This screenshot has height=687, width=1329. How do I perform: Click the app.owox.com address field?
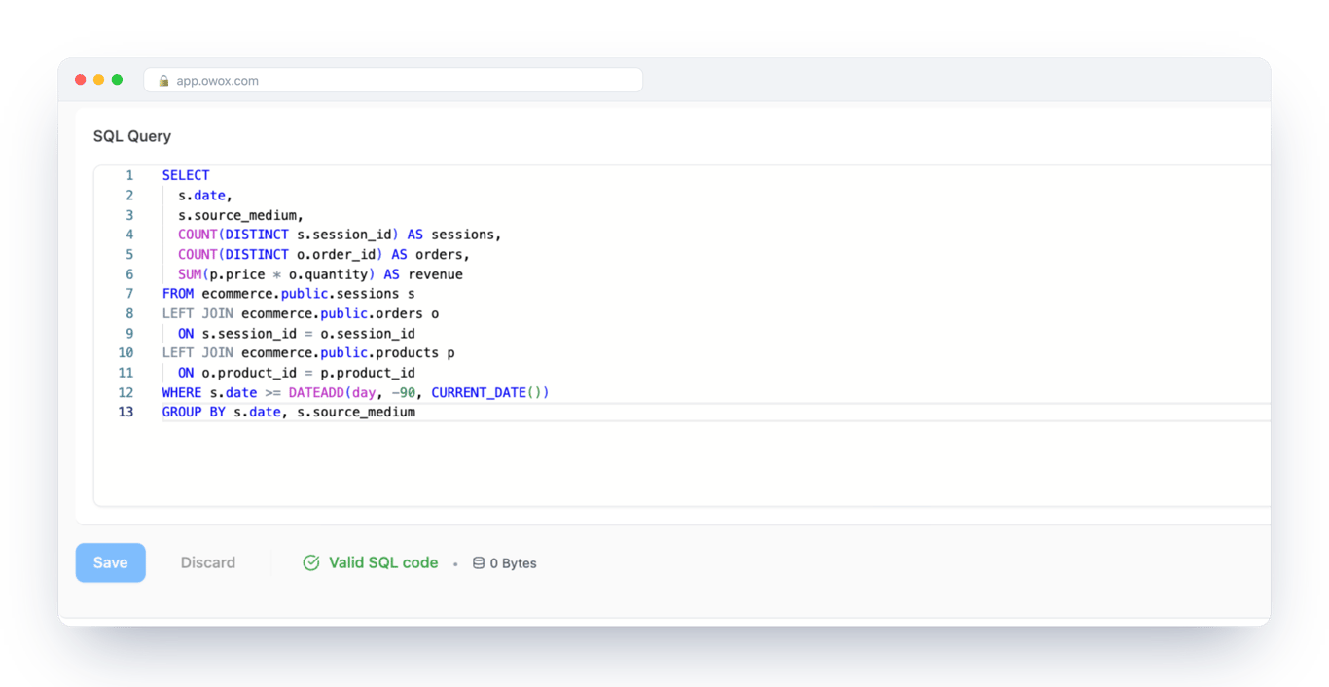(x=393, y=80)
